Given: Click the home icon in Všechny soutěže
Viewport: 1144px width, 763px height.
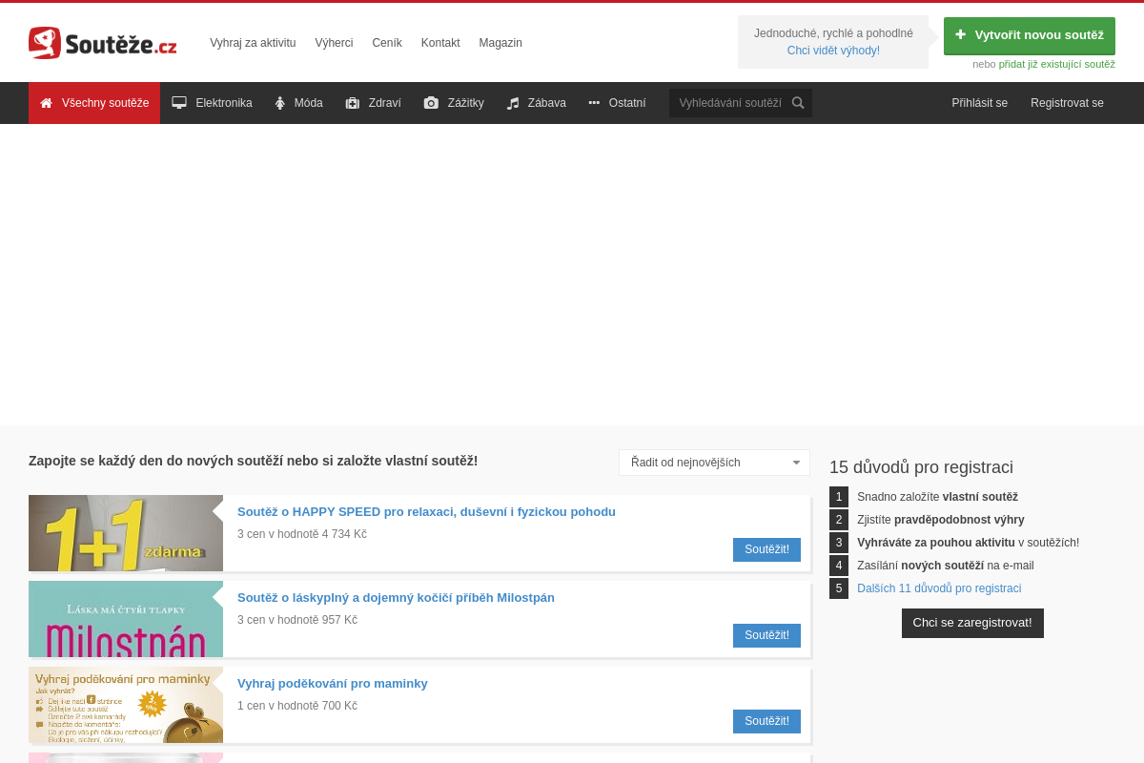Looking at the screenshot, I should coord(46,103).
